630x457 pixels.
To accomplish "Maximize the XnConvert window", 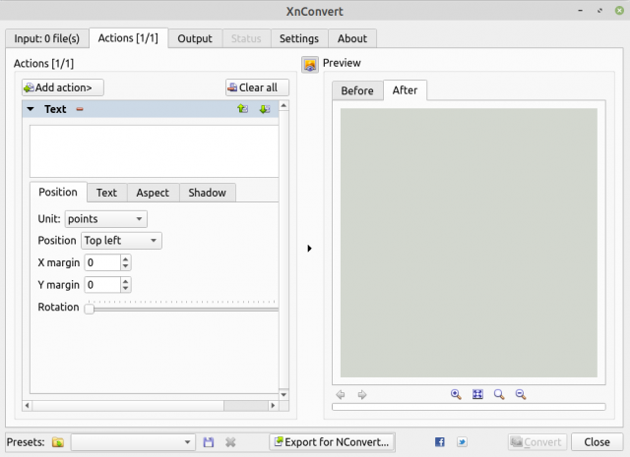I will (599, 11).
